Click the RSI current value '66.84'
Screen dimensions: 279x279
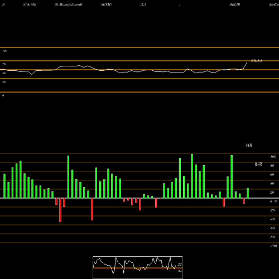pos(257,61)
